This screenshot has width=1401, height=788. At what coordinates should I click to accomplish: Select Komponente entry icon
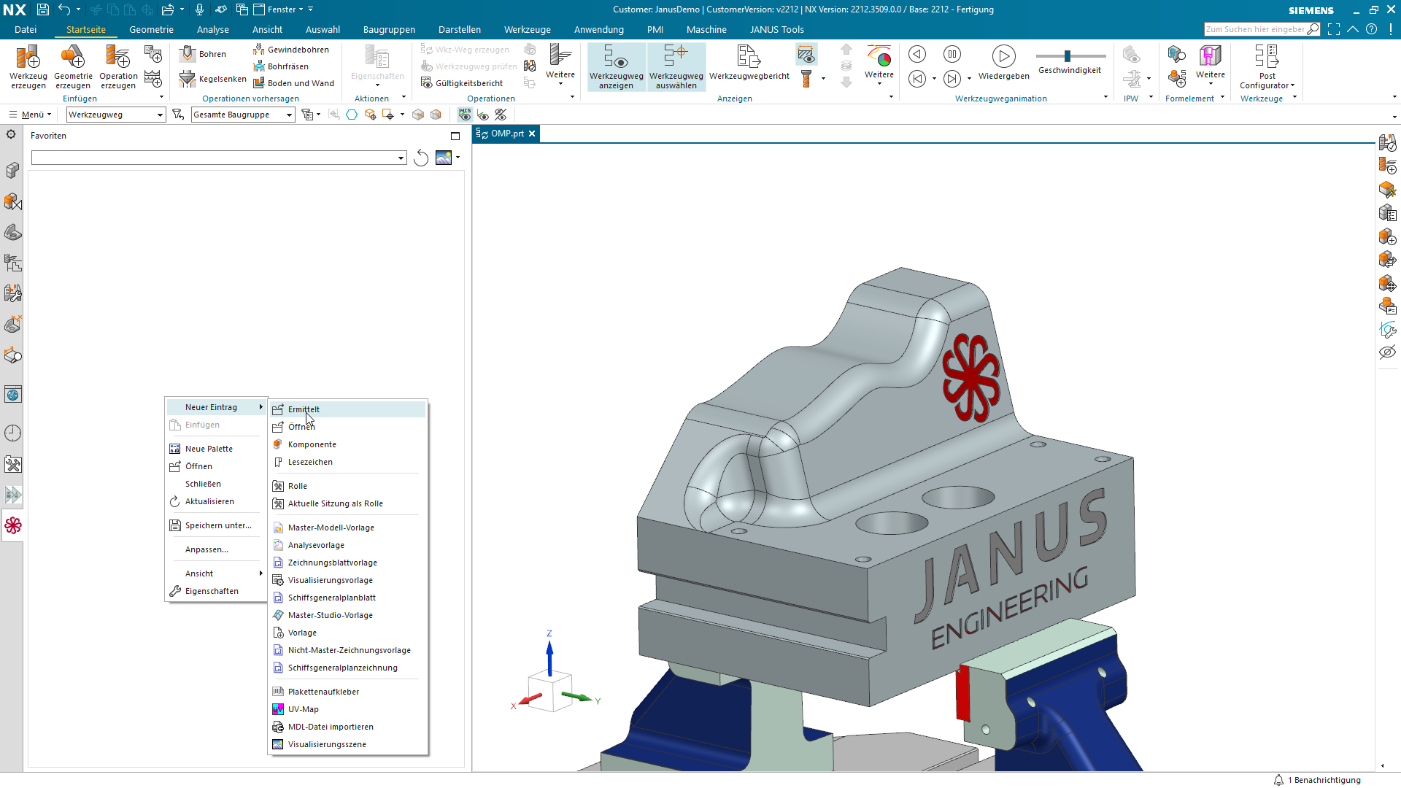point(277,444)
